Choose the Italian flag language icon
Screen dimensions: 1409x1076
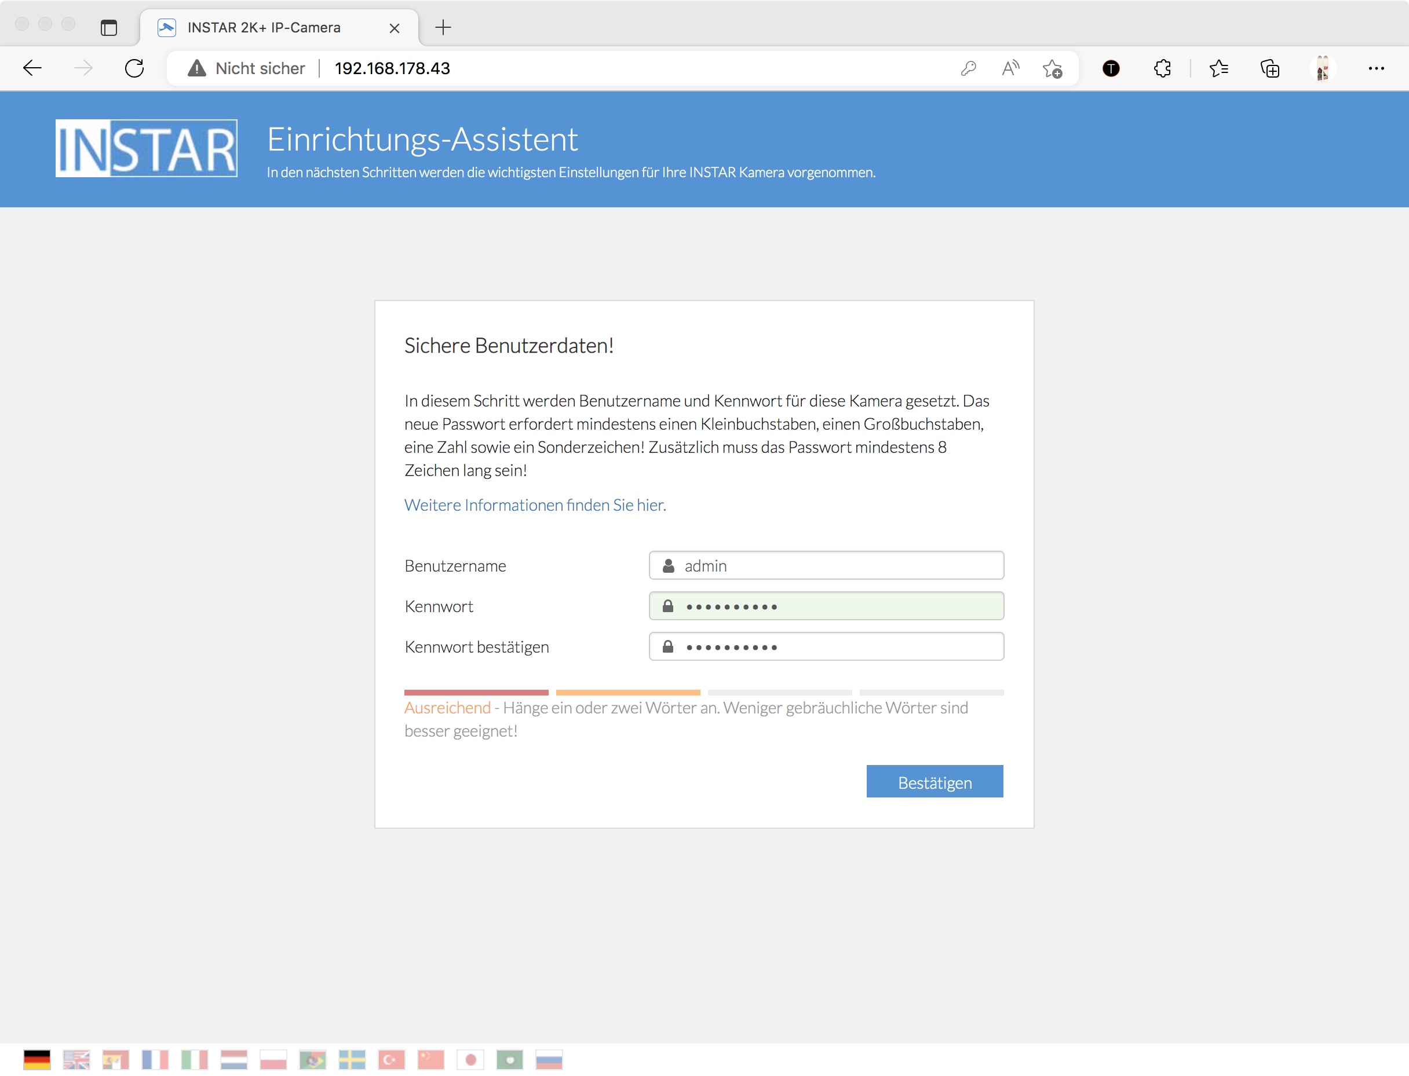click(x=194, y=1059)
